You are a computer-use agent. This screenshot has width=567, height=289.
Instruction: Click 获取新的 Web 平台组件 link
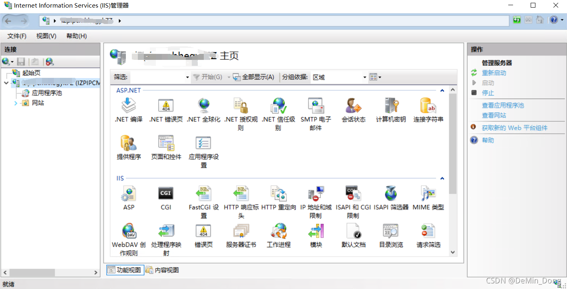pos(515,128)
